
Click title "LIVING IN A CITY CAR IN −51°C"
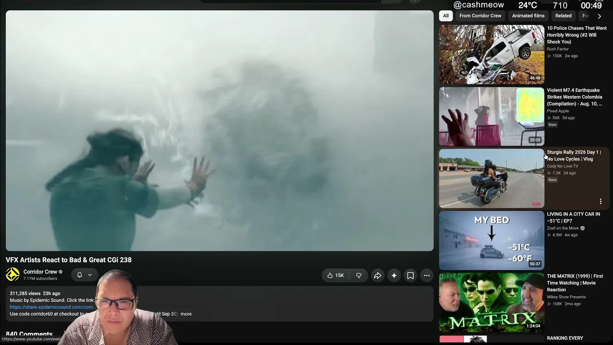pyautogui.click(x=573, y=218)
